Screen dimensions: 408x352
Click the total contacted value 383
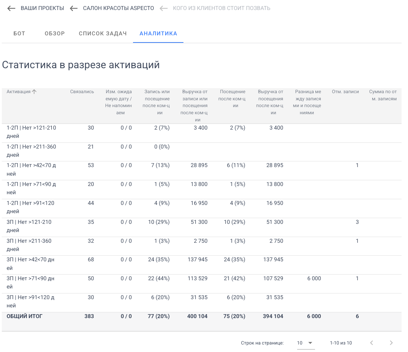pyautogui.click(x=89, y=316)
